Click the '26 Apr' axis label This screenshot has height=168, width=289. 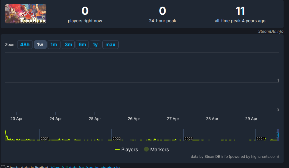(134, 118)
